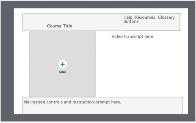Select the Course Title heading text
The width and height of the screenshot is (196, 123).
click(x=59, y=26)
